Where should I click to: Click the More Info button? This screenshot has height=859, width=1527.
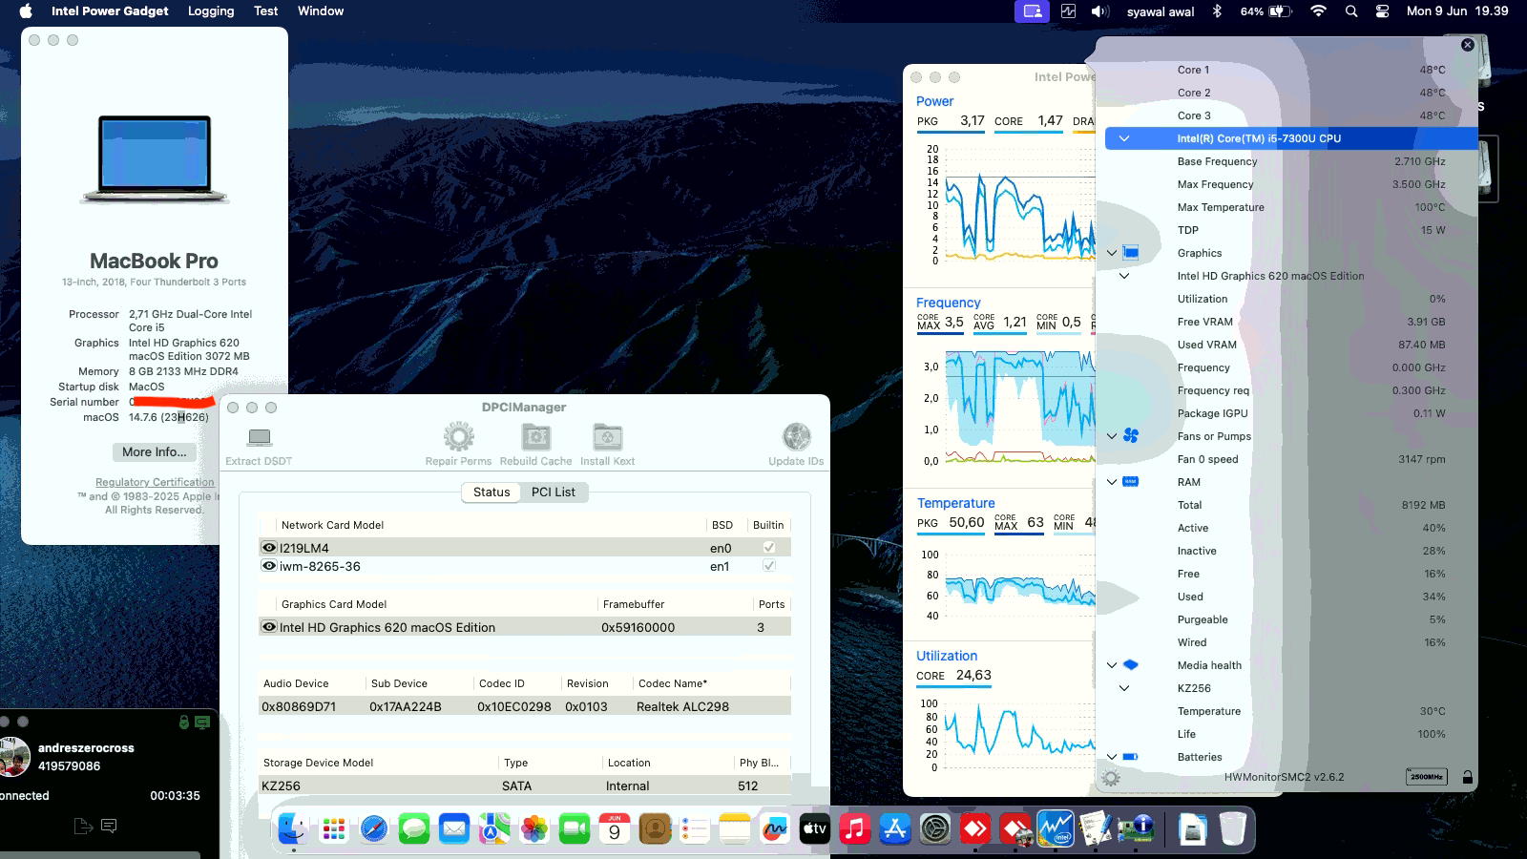point(154,451)
